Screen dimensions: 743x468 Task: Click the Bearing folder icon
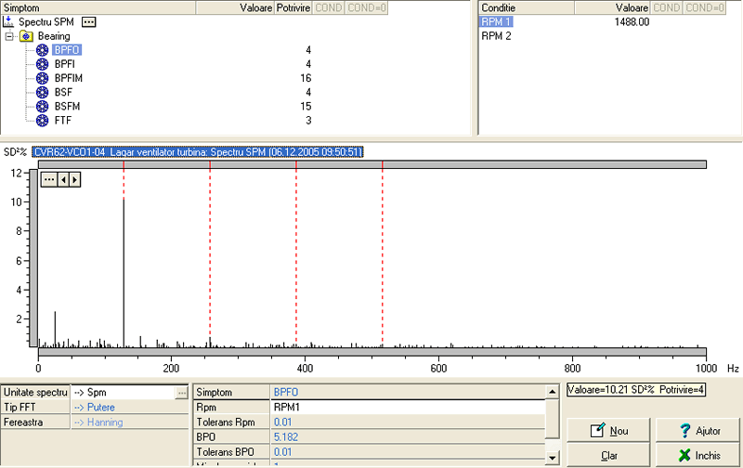click(28, 36)
